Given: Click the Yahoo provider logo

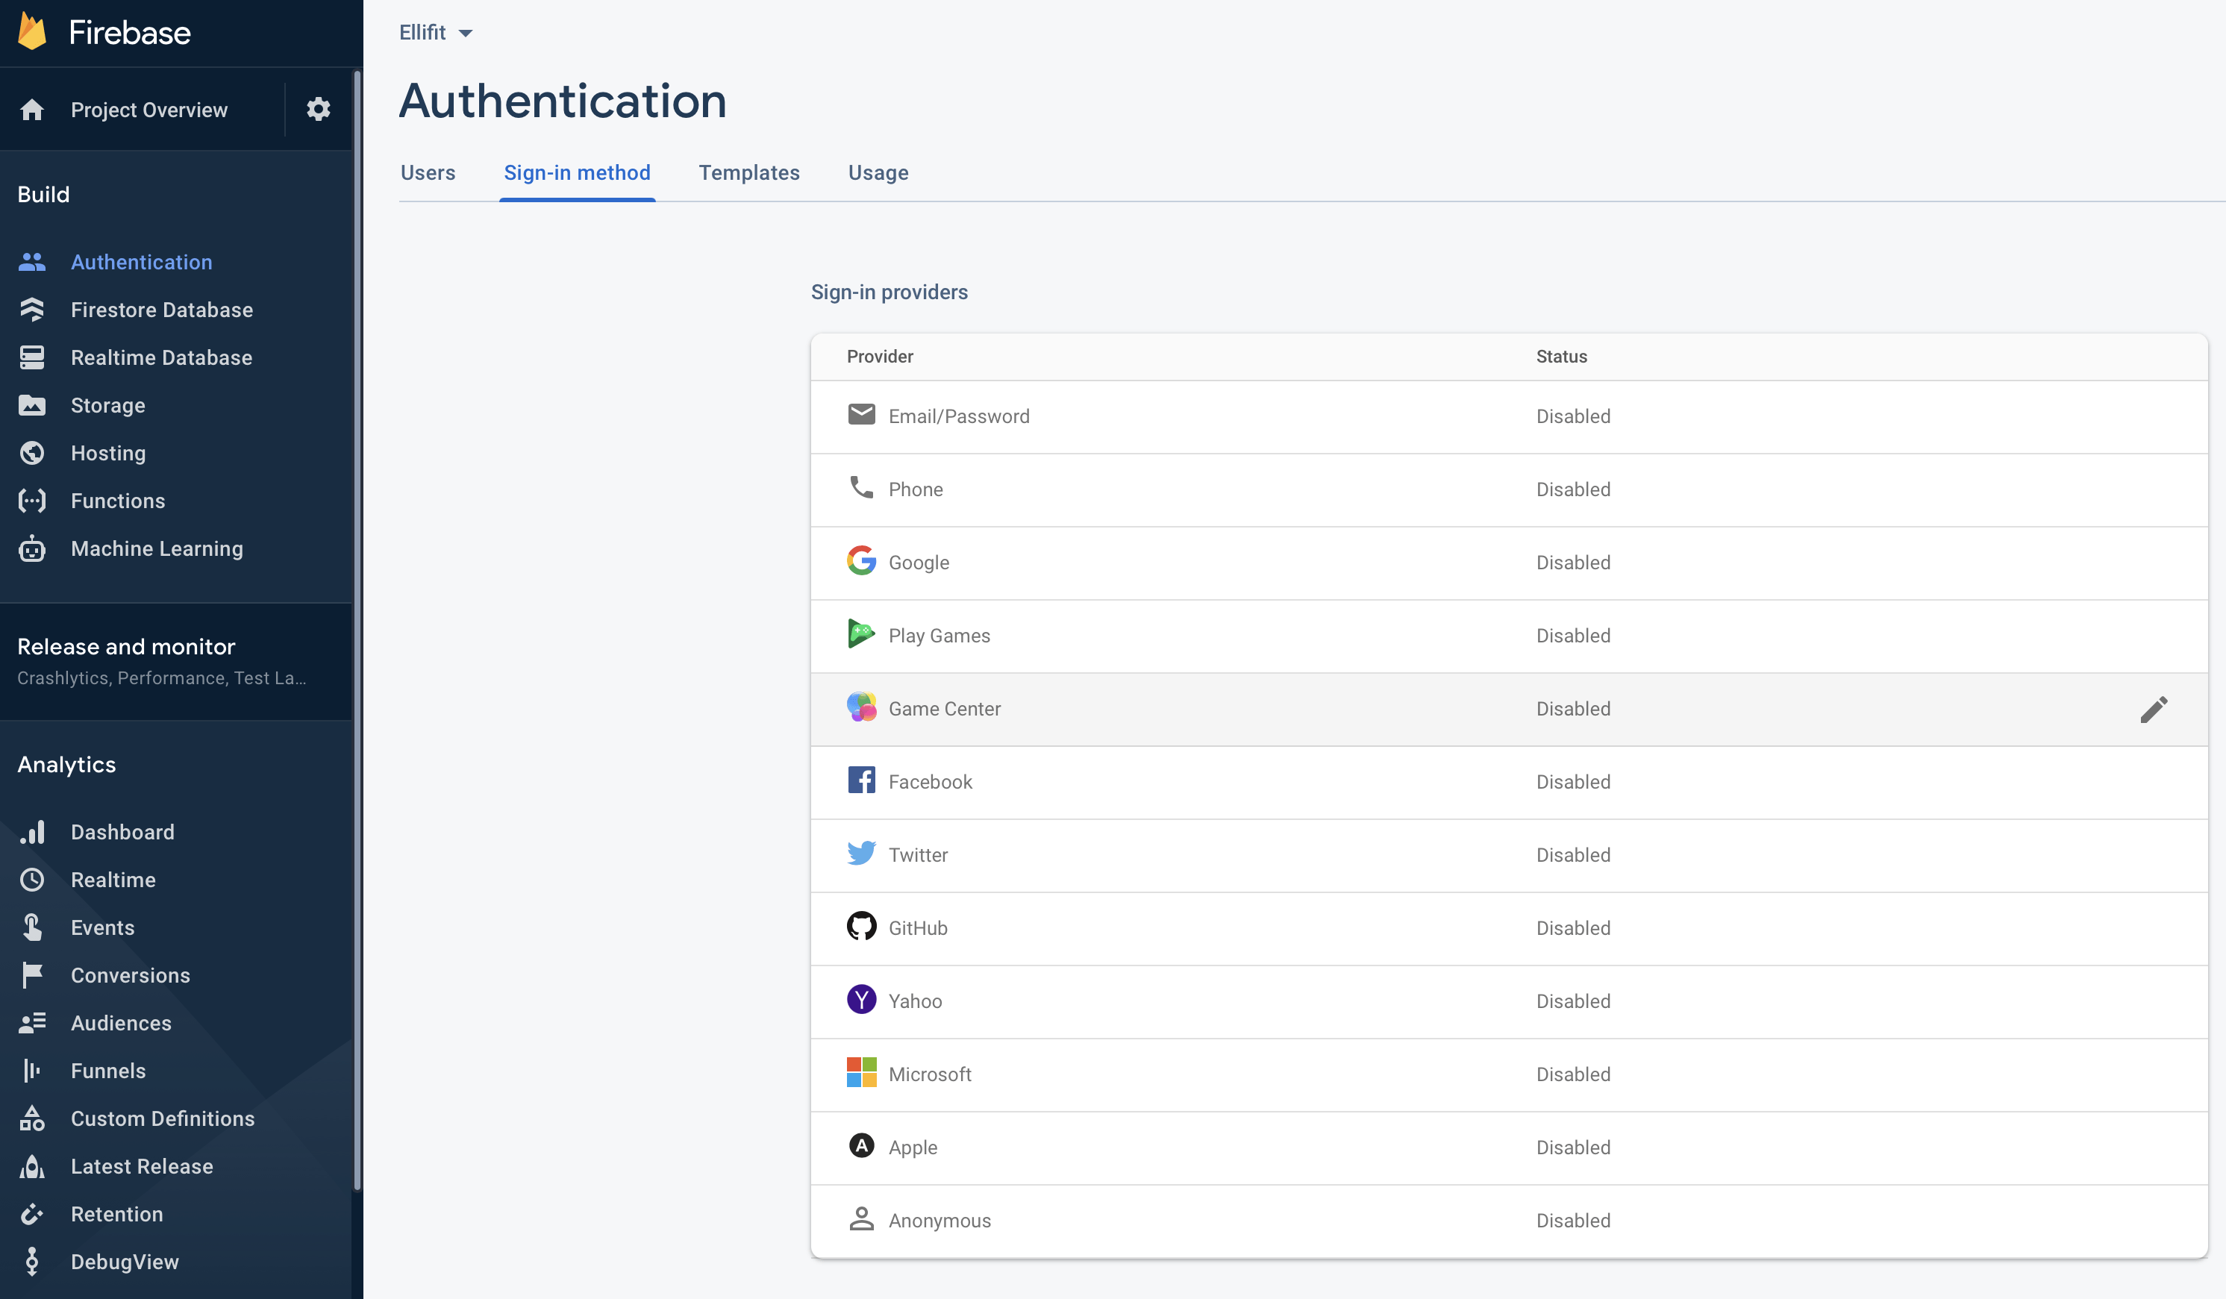Looking at the screenshot, I should tap(861, 999).
